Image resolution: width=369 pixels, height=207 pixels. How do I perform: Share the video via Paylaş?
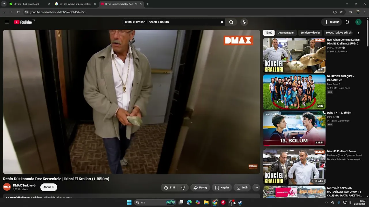pyautogui.click(x=200, y=187)
